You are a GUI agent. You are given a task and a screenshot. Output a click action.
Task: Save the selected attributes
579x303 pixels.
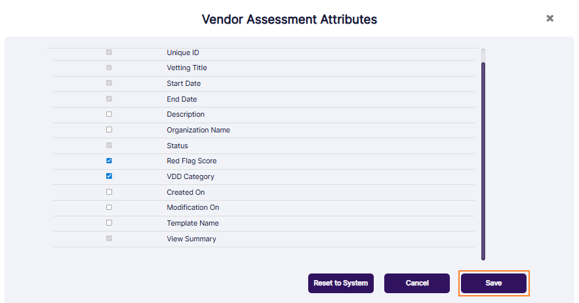point(493,283)
